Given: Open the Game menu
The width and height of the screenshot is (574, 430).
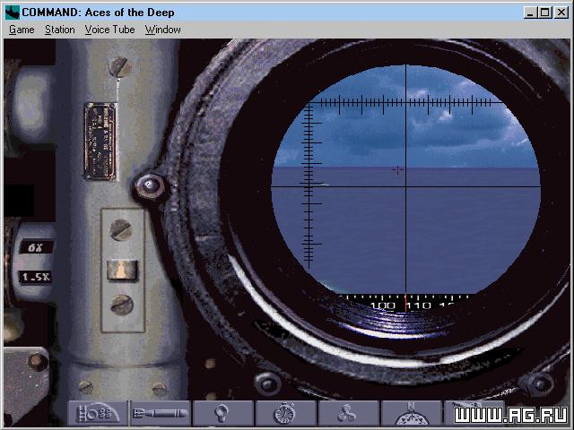Looking at the screenshot, I should point(22,30).
